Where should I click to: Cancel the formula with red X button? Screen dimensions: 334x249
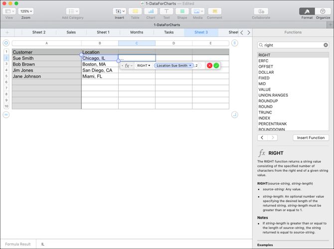pos(209,66)
